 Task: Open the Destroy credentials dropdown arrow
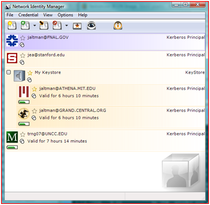point(66,25)
